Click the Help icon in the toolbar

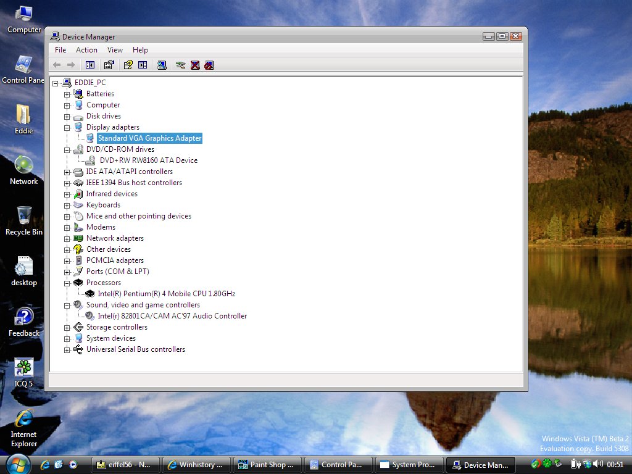[x=128, y=65]
